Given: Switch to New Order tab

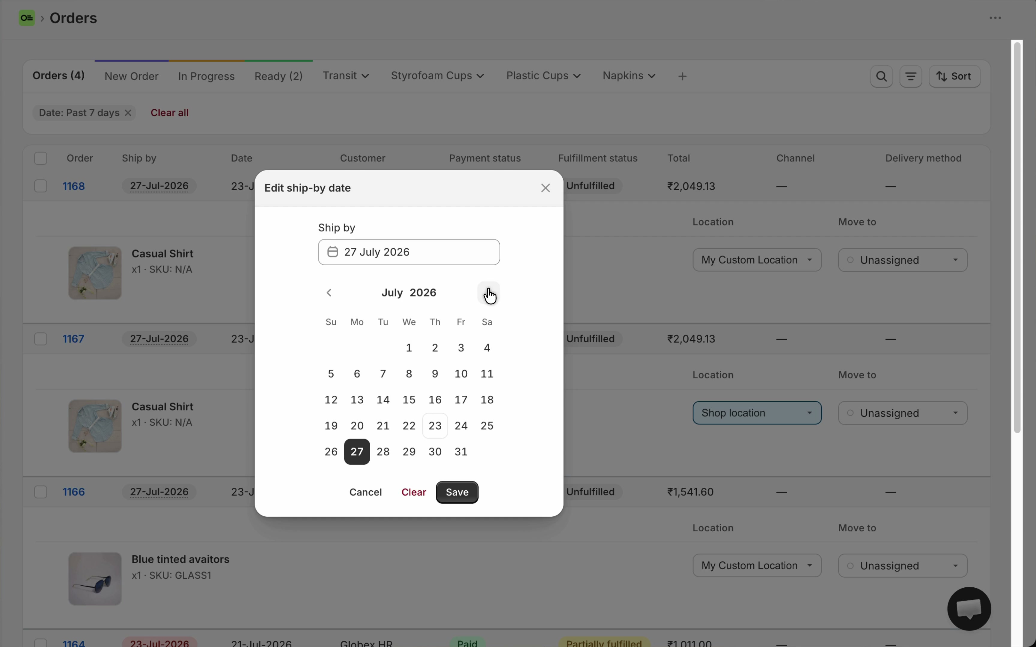Looking at the screenshot, I should point(131,77).
